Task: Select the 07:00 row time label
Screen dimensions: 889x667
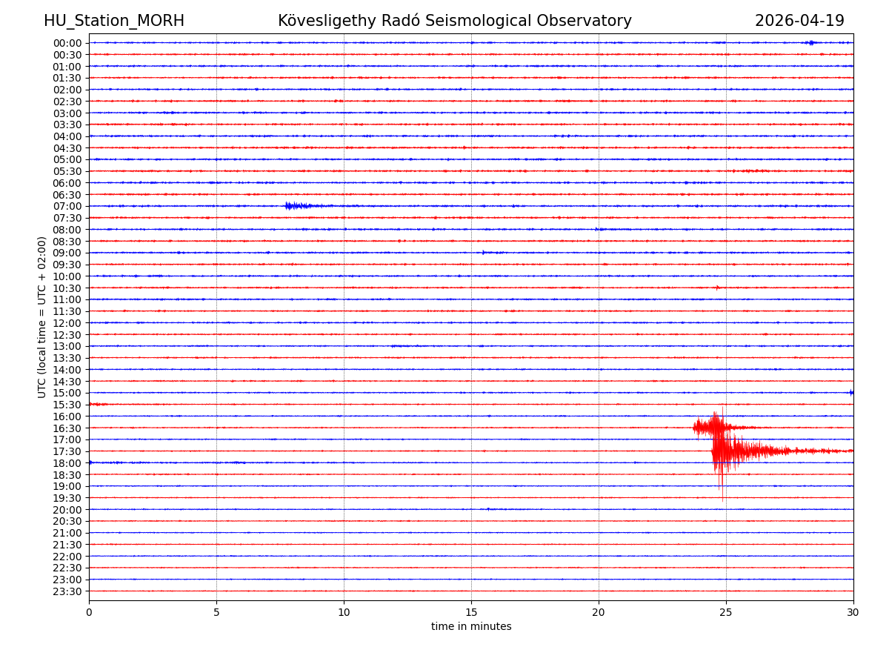Action: [x=67, y=206]
